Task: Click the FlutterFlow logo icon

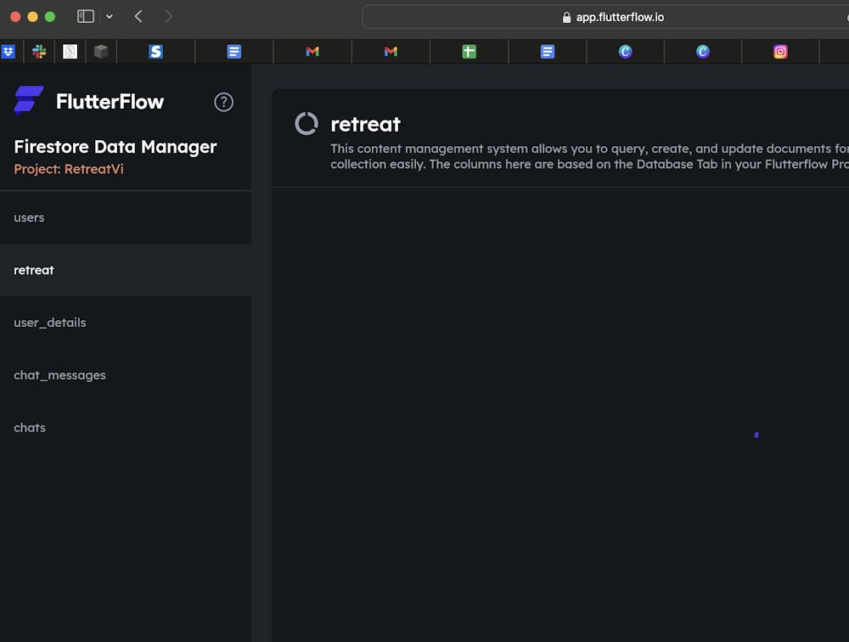Action: [x=29, y=101]
